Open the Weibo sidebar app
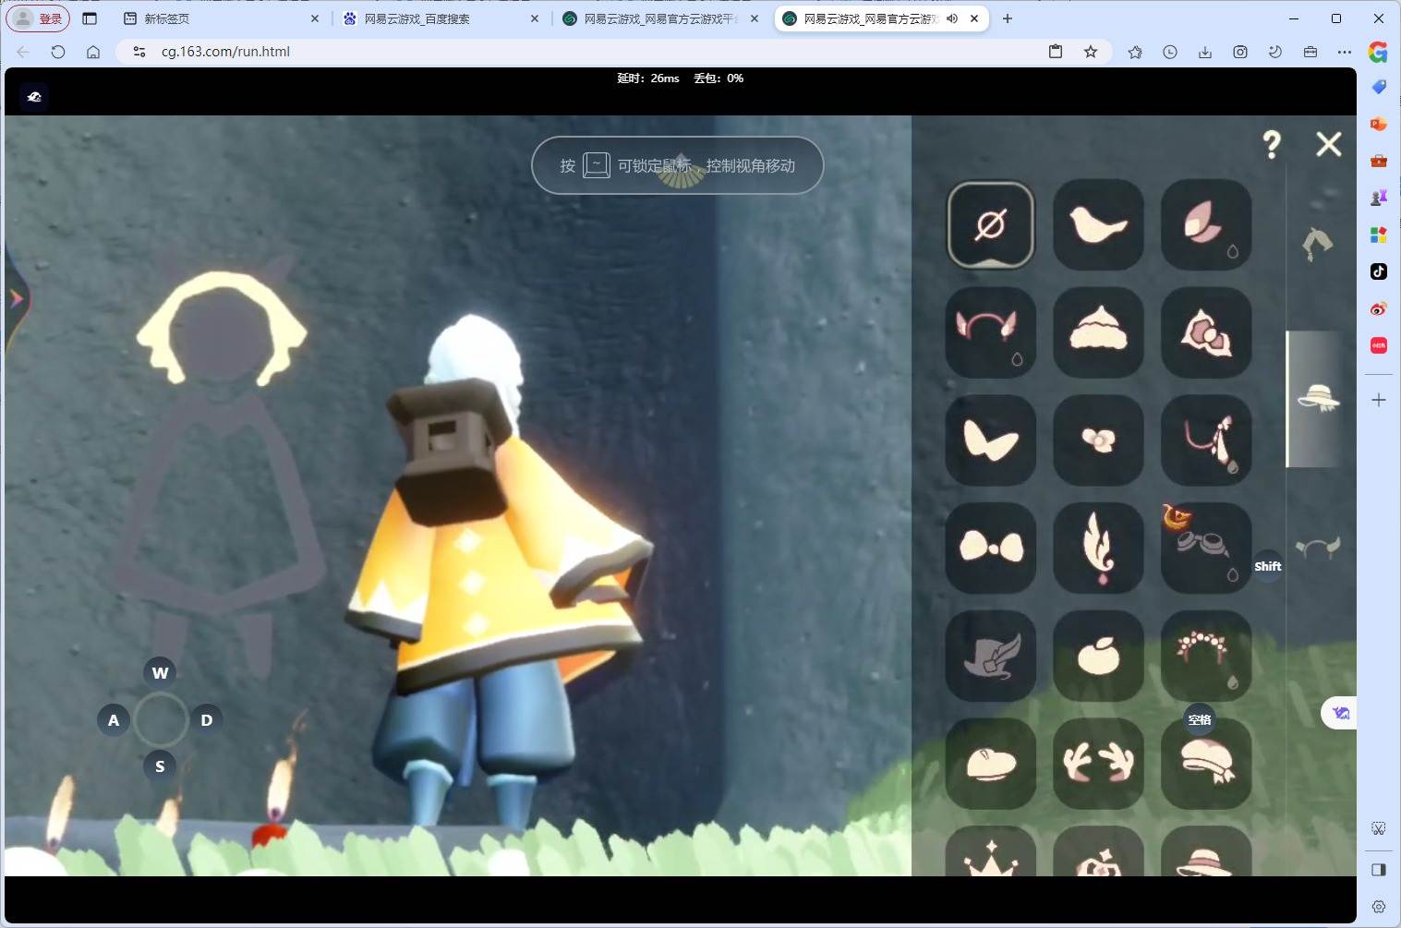This screenshot has height=928, width=1401. 1379,308
